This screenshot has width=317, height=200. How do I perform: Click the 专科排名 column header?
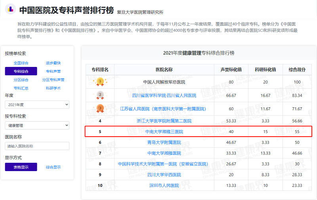[100, 70]
